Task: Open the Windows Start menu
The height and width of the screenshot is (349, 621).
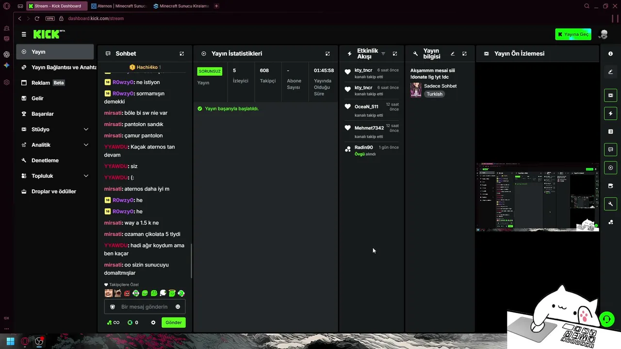Action: (10, 341)
